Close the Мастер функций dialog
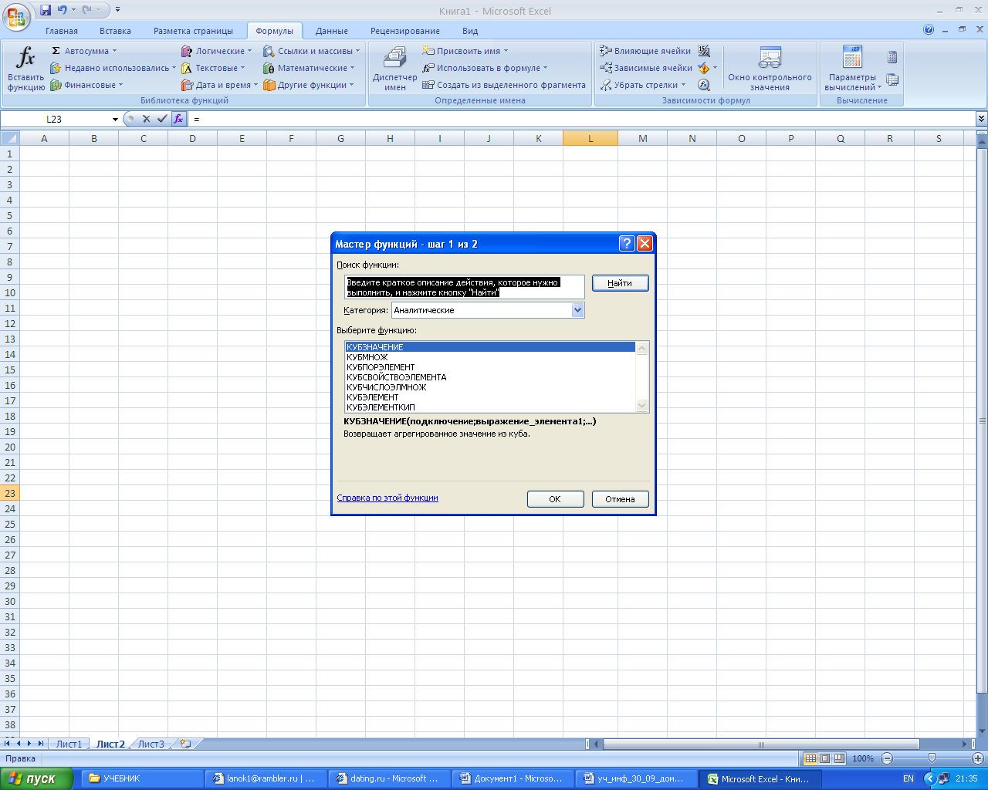 645,244
